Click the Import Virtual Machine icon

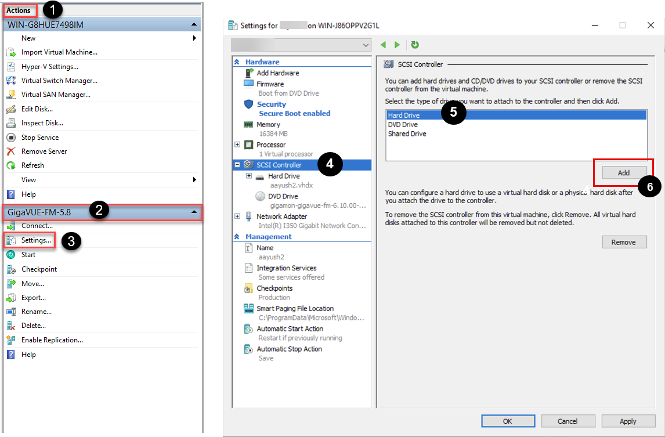pos(10,52)
